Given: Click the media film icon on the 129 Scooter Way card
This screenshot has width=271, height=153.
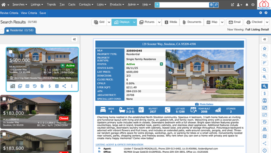Looking at the screenshot, I should pos(57,86).
